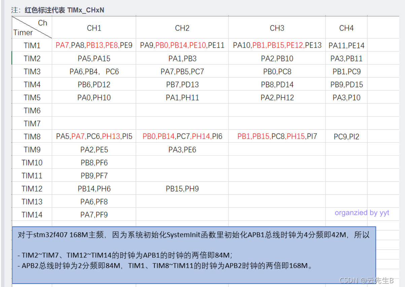The width and height of the screenshot is (405, 287).
Task: Click cell PA3,P10
Action: click(x=346, y=98)
